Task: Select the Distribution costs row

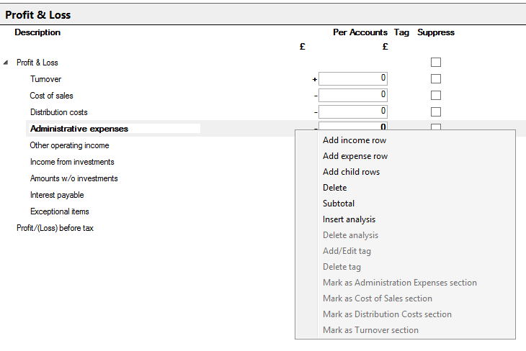Action: [x=58, y=112]
